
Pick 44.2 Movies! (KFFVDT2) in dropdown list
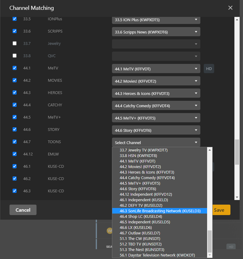pyautogui.click(x=160, y=167)
